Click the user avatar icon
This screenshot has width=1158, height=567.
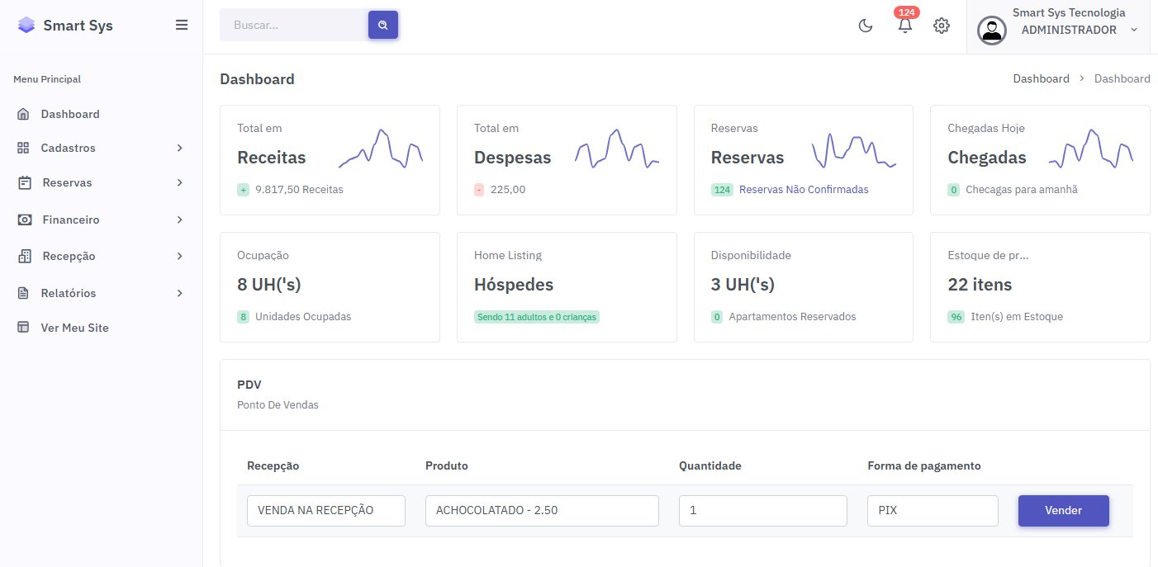991,30
